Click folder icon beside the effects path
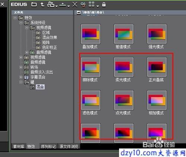 coord(78,12)
